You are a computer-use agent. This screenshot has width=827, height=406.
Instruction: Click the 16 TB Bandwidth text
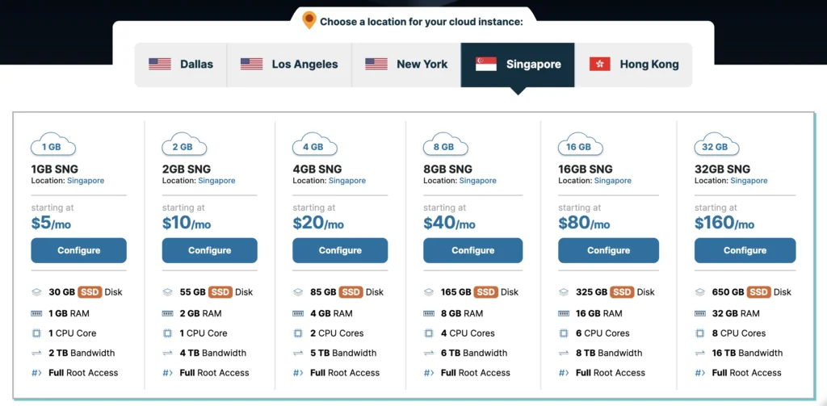pos(747,354)
